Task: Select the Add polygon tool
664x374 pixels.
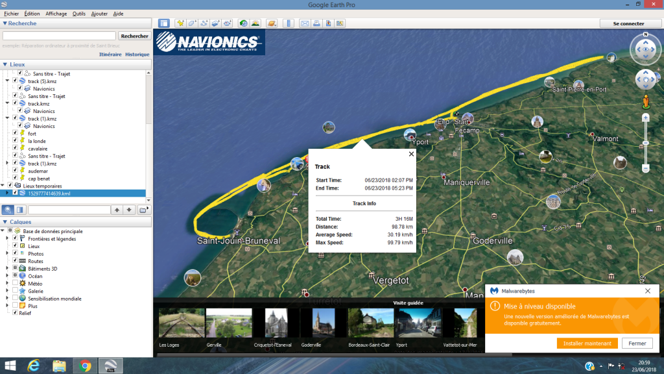Action: pyautogui.click(x=192, y=23)
